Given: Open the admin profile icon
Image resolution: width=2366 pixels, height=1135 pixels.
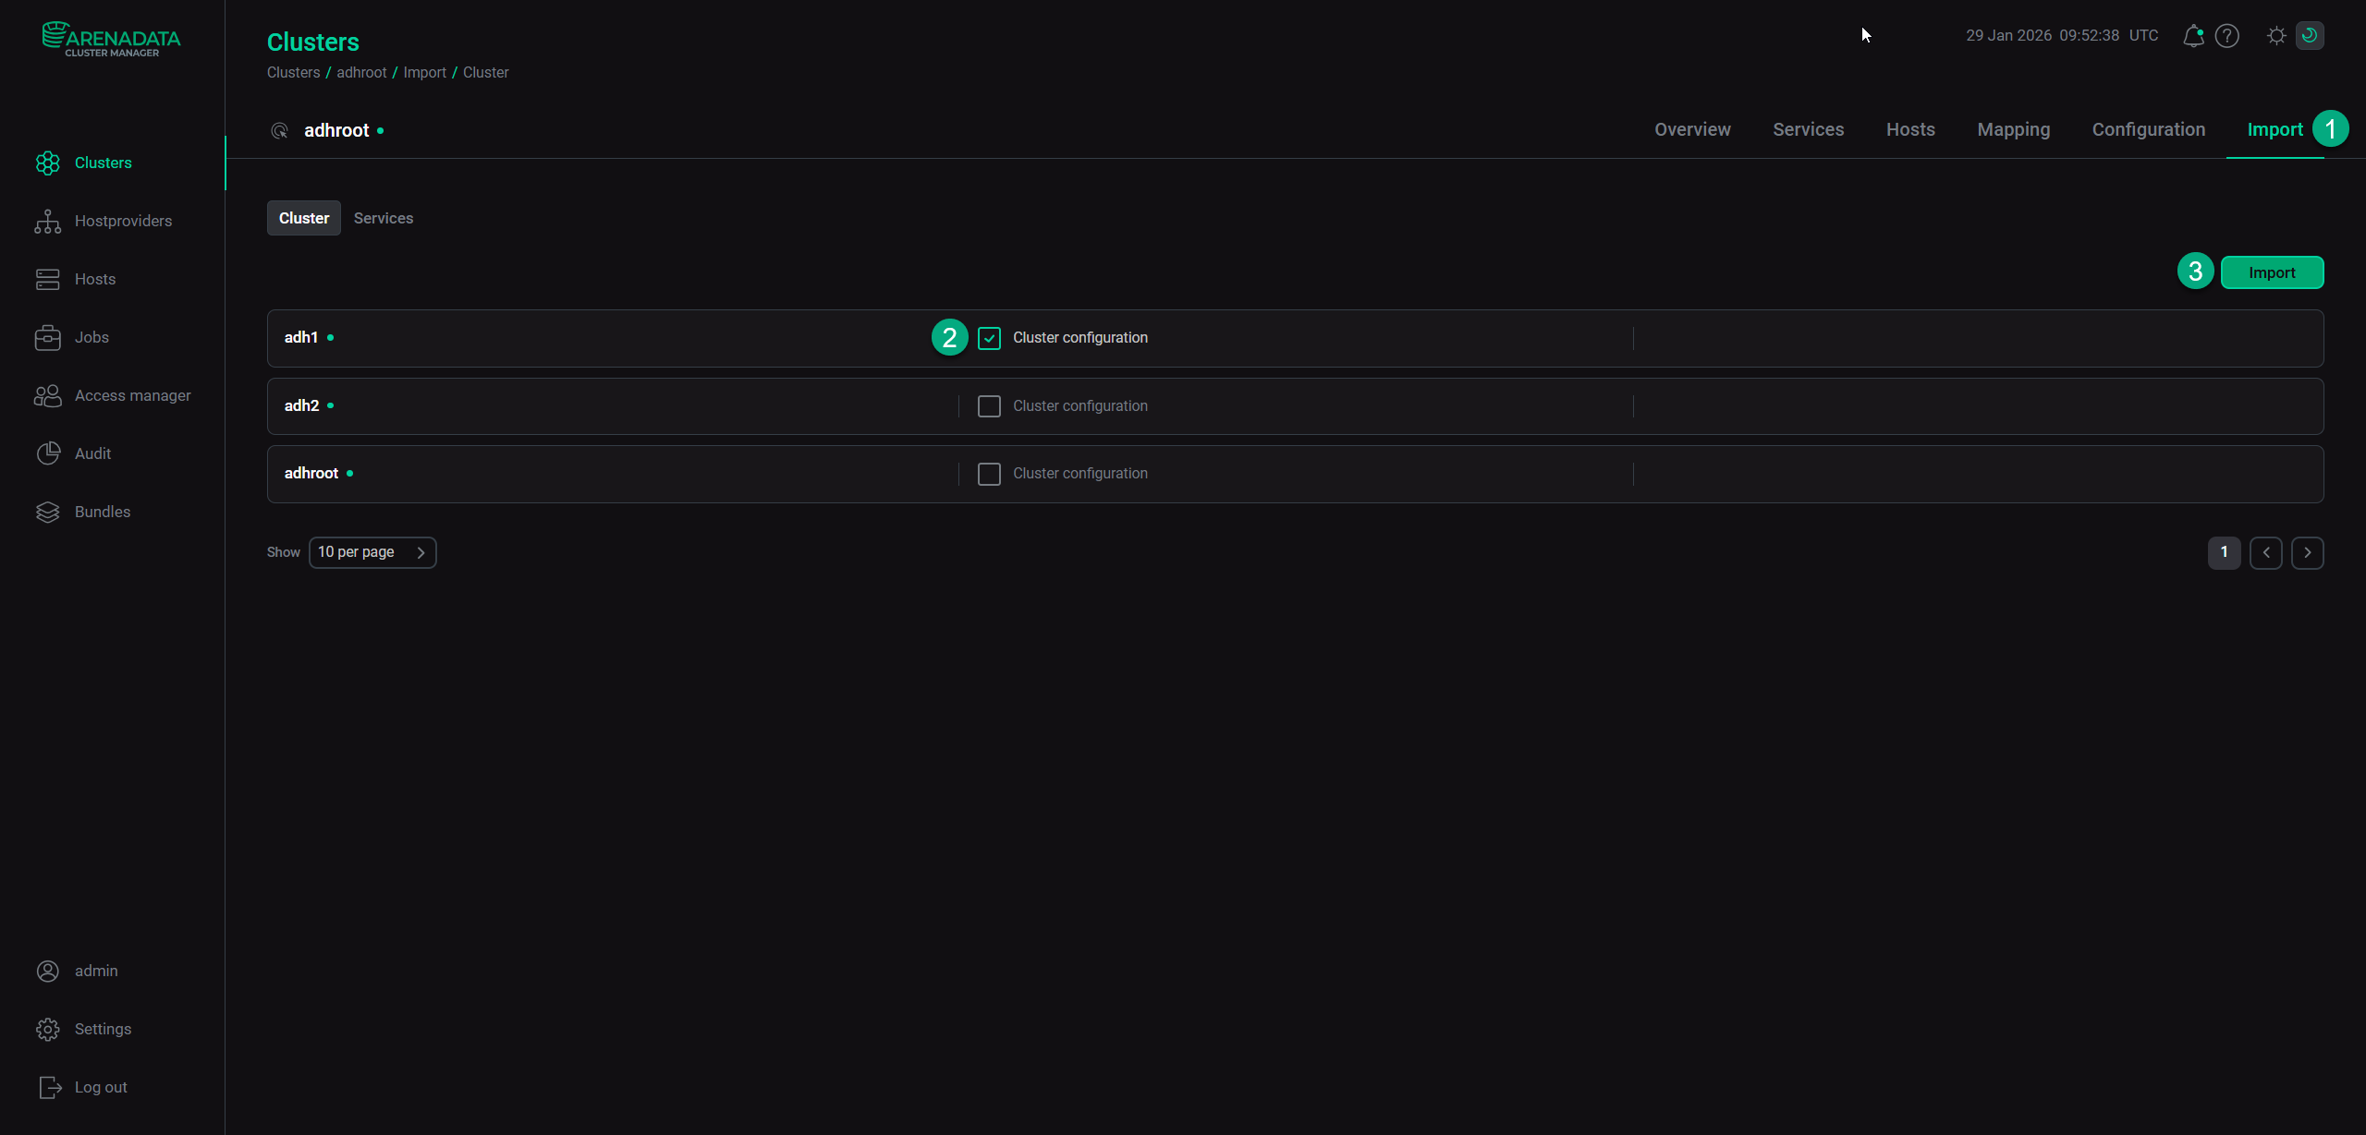Looking at the screenshot, I should click(x=48, y=972).
